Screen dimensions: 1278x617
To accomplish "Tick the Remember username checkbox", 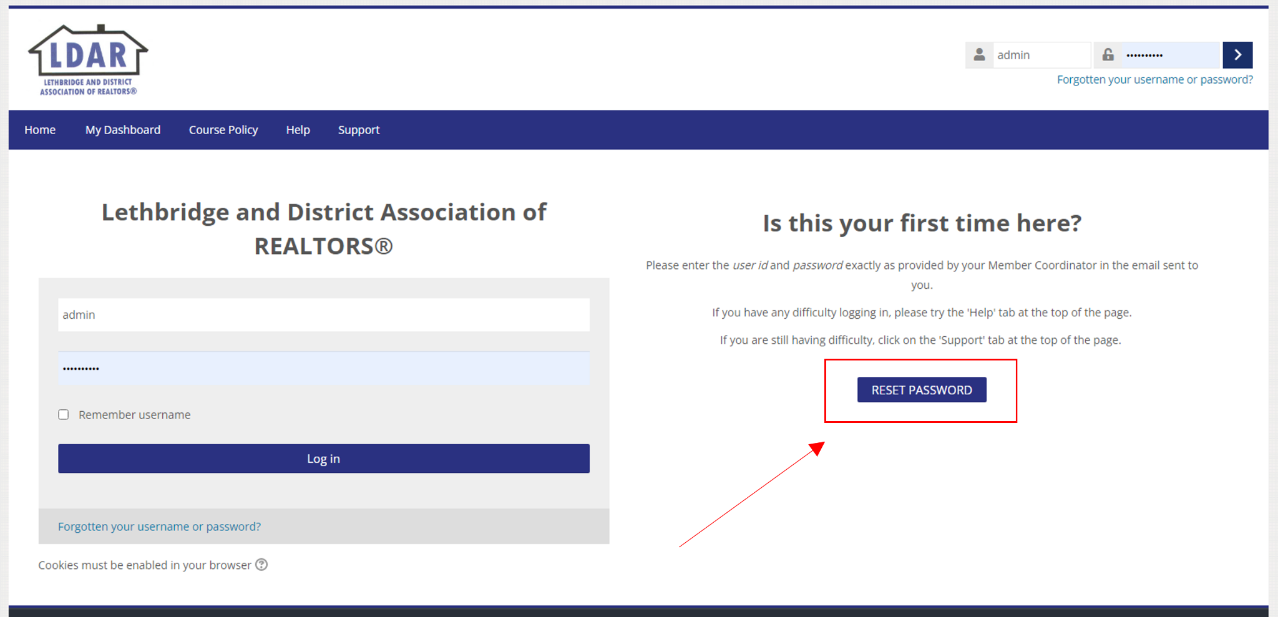I will [x=64, y=415].
